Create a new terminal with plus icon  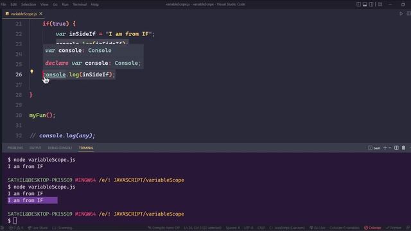(x=385, y=148)
